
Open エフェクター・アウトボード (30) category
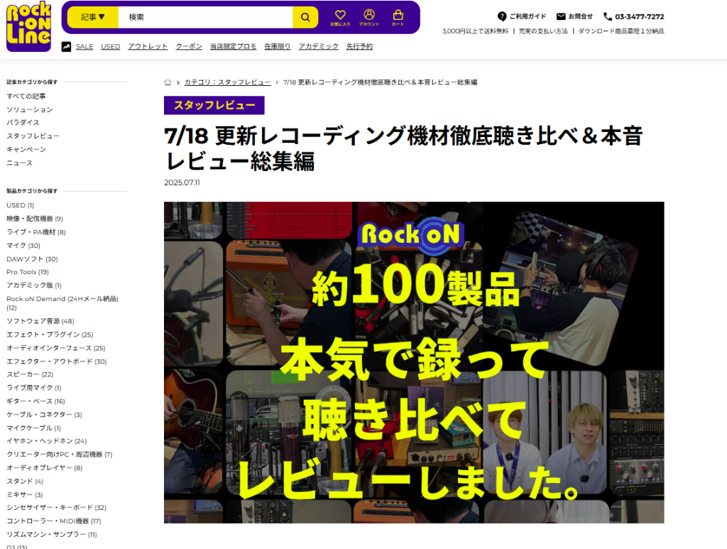point(57,362)
